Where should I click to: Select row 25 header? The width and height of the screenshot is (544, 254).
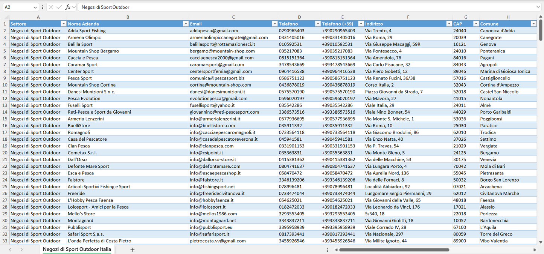tap(5, 186)
